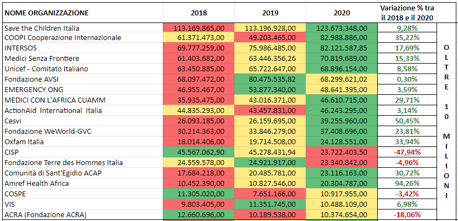Select the CISP -47,94% variation cell
Image resolution: width=458 pixels, height=221 pixels.
[407, 152]
